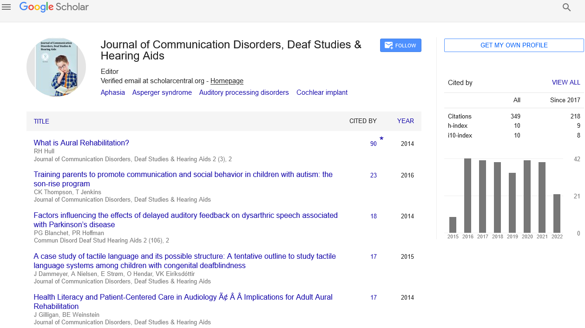Click Get My Own Profile button
Image resolution: width=585 pixels, height=328 pixels.
point(514,45)
